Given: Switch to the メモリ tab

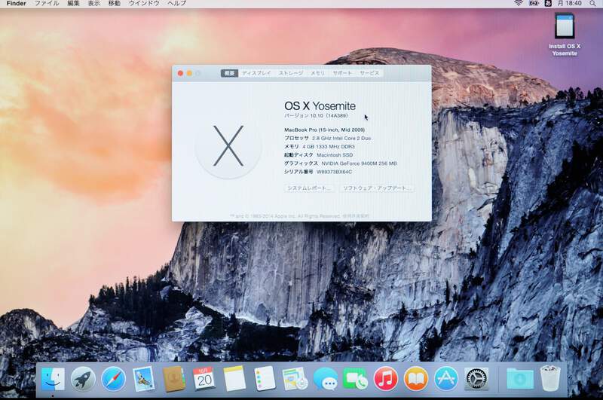Looking at the screenshot, I should point(317,73).
